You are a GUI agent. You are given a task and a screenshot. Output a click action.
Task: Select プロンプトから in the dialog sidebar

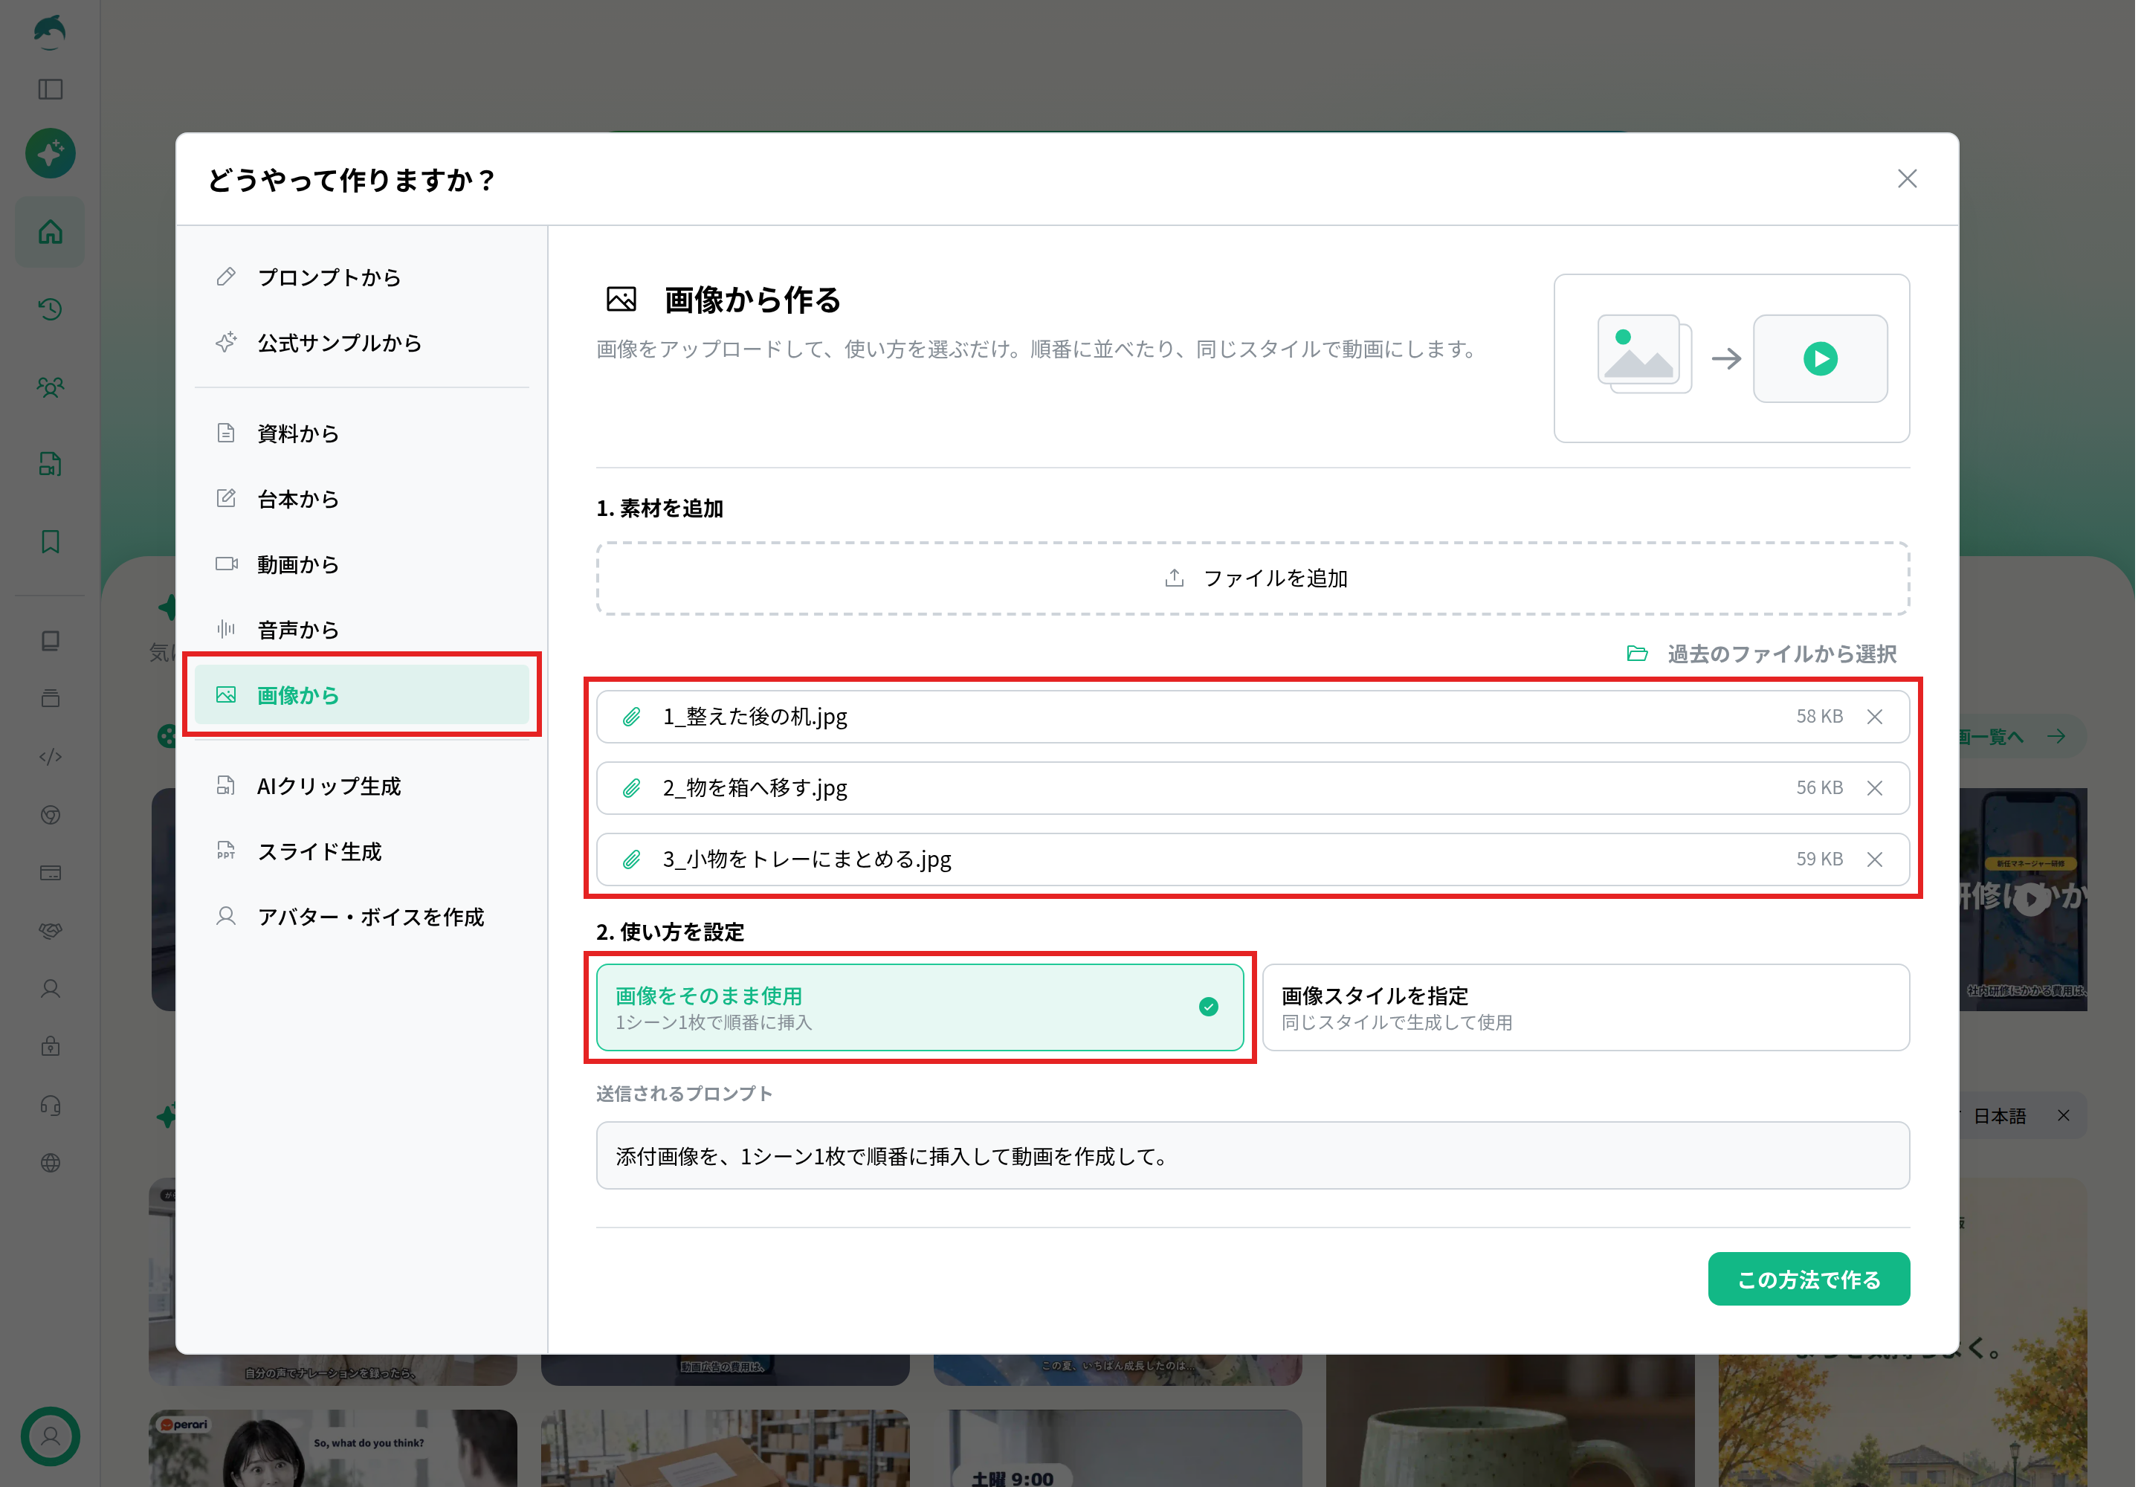click(x=361, y=277)
